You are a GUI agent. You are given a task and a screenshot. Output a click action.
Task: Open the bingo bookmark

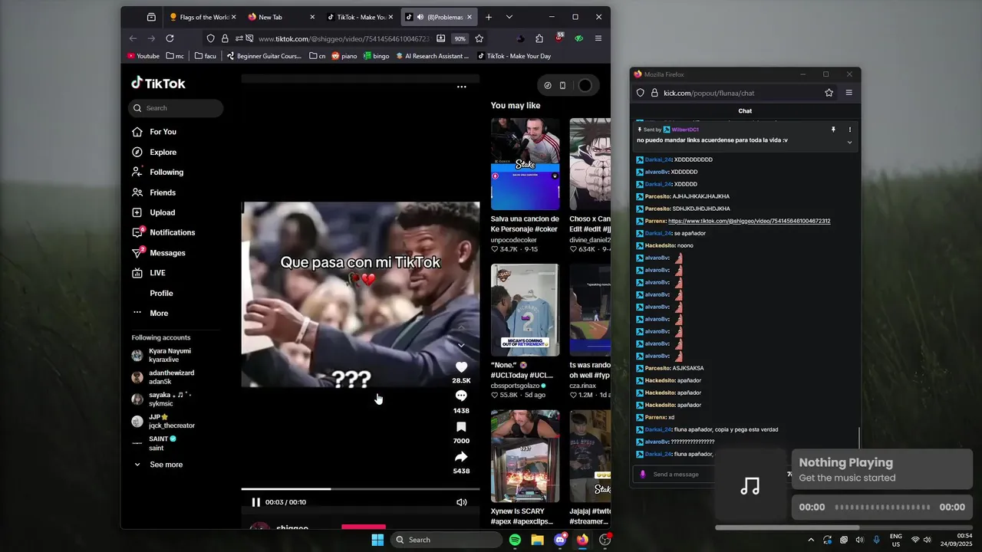(376, 56)
